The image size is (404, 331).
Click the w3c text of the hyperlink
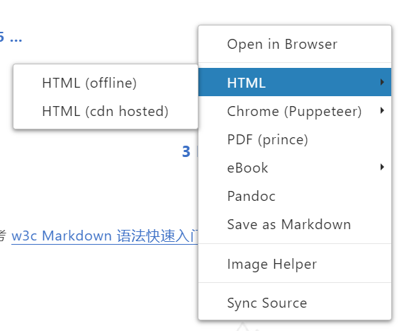(24, 236)
